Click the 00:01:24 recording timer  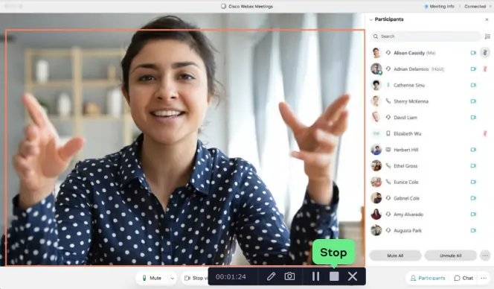click(231, 276)
